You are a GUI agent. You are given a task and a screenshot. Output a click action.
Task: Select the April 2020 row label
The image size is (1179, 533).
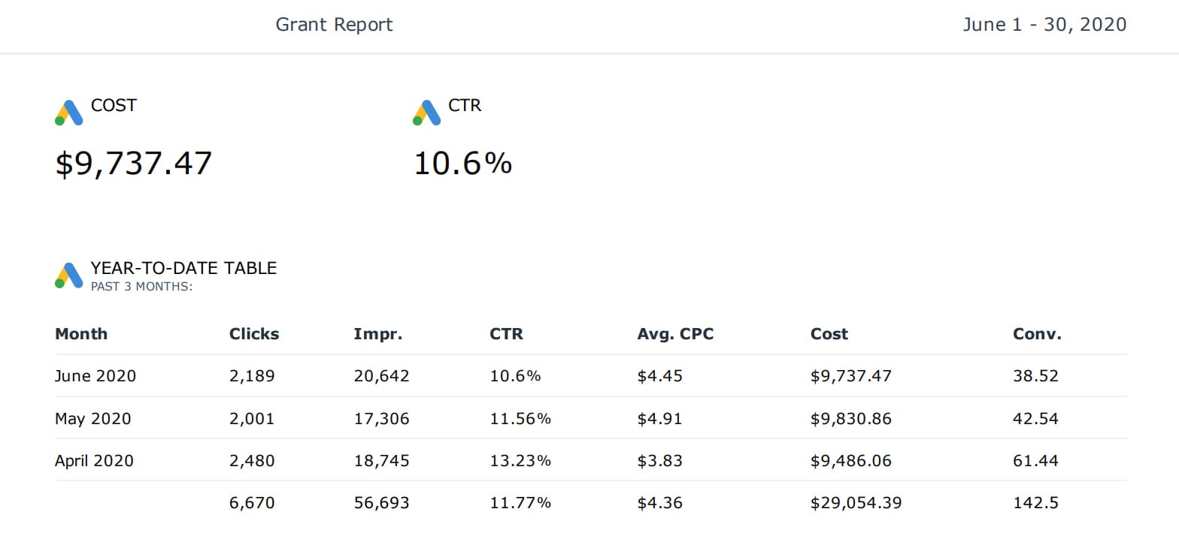94,460
